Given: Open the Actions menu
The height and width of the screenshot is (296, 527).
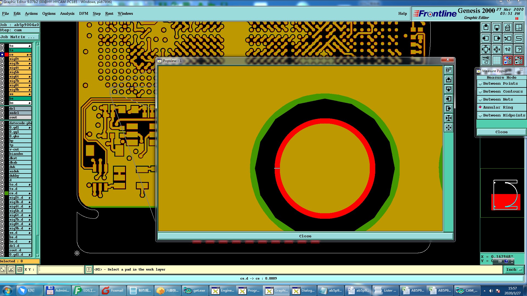Looking at the screenshot, I should click(x=31, y=14).
